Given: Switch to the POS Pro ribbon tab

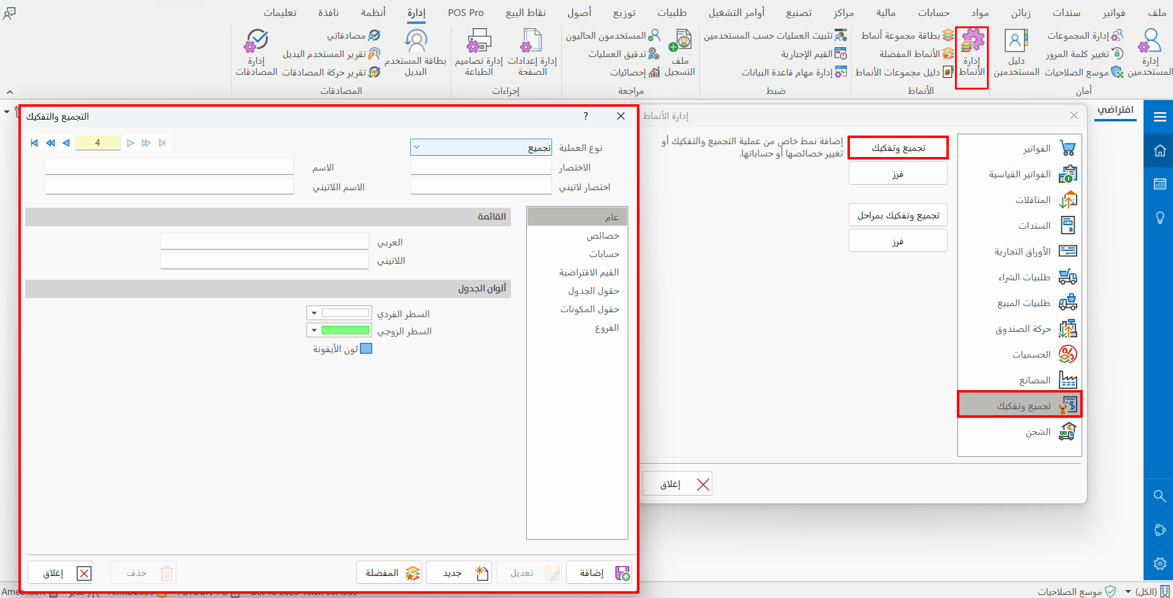Looking at the screenshot, I should [466, 12].
